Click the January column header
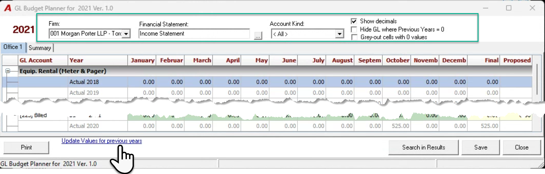The width and height of the screenshot is (545, 174). point(142,60)
